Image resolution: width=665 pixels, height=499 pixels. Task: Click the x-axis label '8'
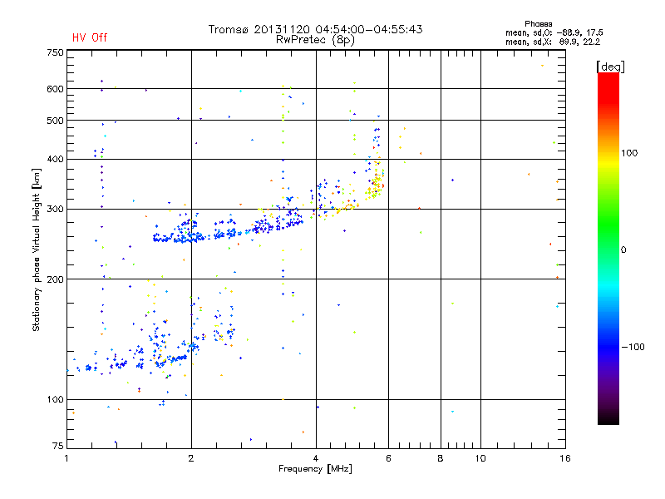(x=441, y=458)
